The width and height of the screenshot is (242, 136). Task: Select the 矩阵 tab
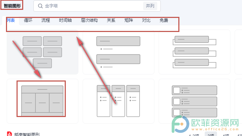pos(129,20)
